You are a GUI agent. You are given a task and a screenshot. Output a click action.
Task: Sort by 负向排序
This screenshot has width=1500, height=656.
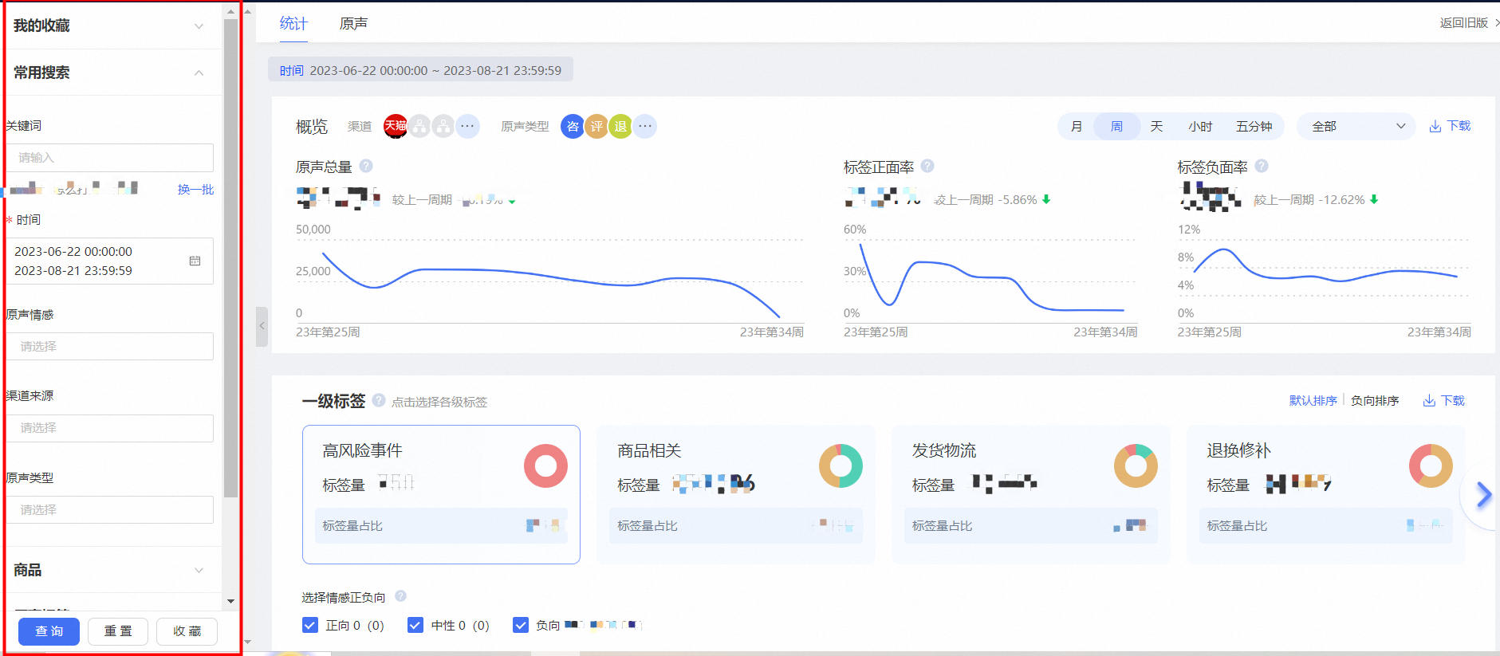pos(1375,400)
